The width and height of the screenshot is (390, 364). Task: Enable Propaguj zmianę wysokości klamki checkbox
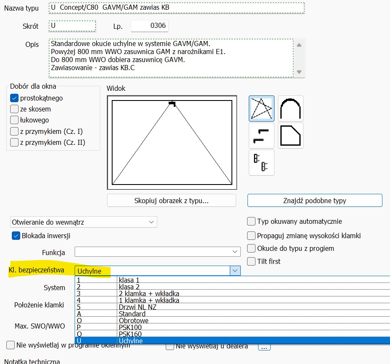(x=251, y=236)
